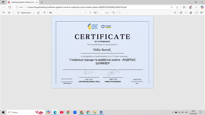Click the address bar file path

click(x=76, y=7)
